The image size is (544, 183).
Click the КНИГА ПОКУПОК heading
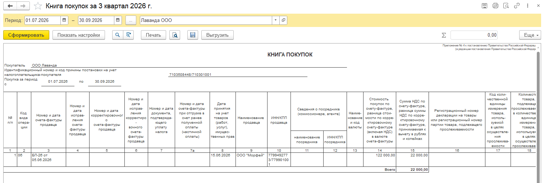coord(290,55)
